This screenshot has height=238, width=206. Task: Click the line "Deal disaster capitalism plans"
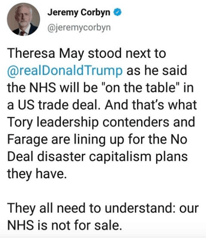coord(97,157)
